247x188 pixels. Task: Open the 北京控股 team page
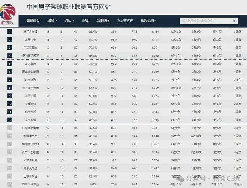click(x=31, y=112)
